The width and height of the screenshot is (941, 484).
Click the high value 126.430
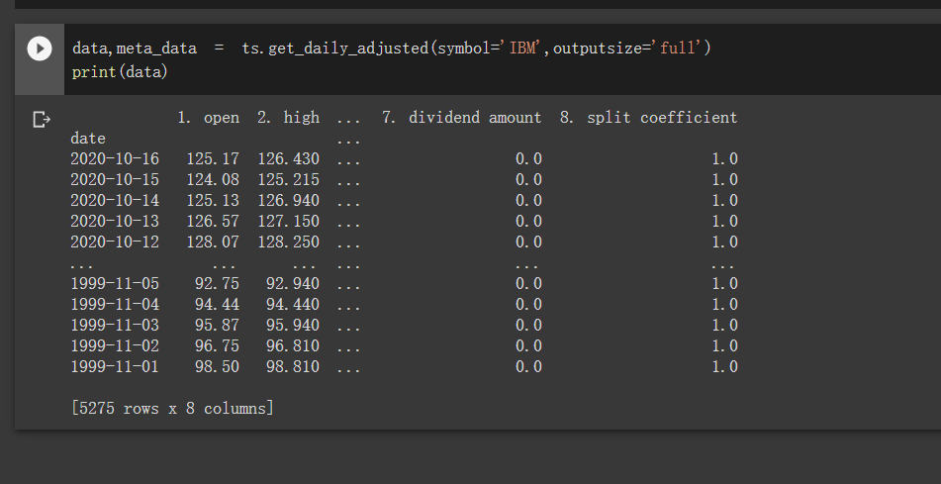click(x=288, y=159)
